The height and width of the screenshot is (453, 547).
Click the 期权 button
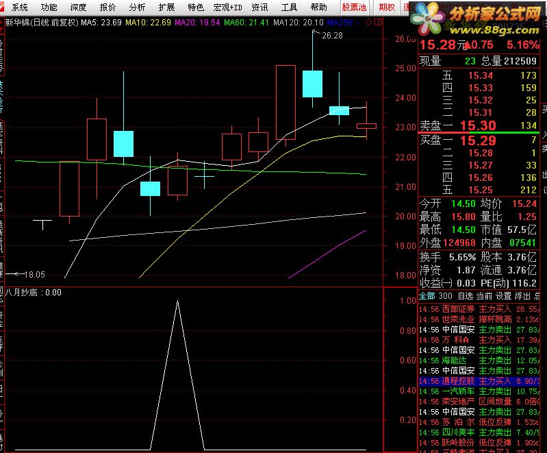387,7
